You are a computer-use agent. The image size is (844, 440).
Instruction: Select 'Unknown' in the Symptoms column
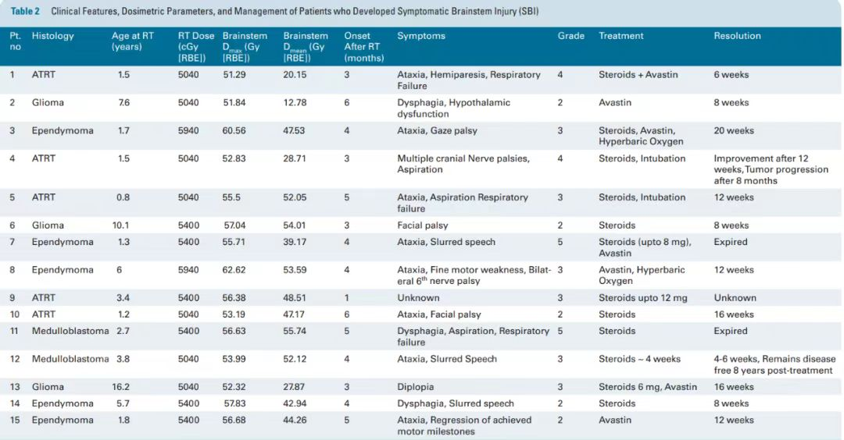pos(418,298)
